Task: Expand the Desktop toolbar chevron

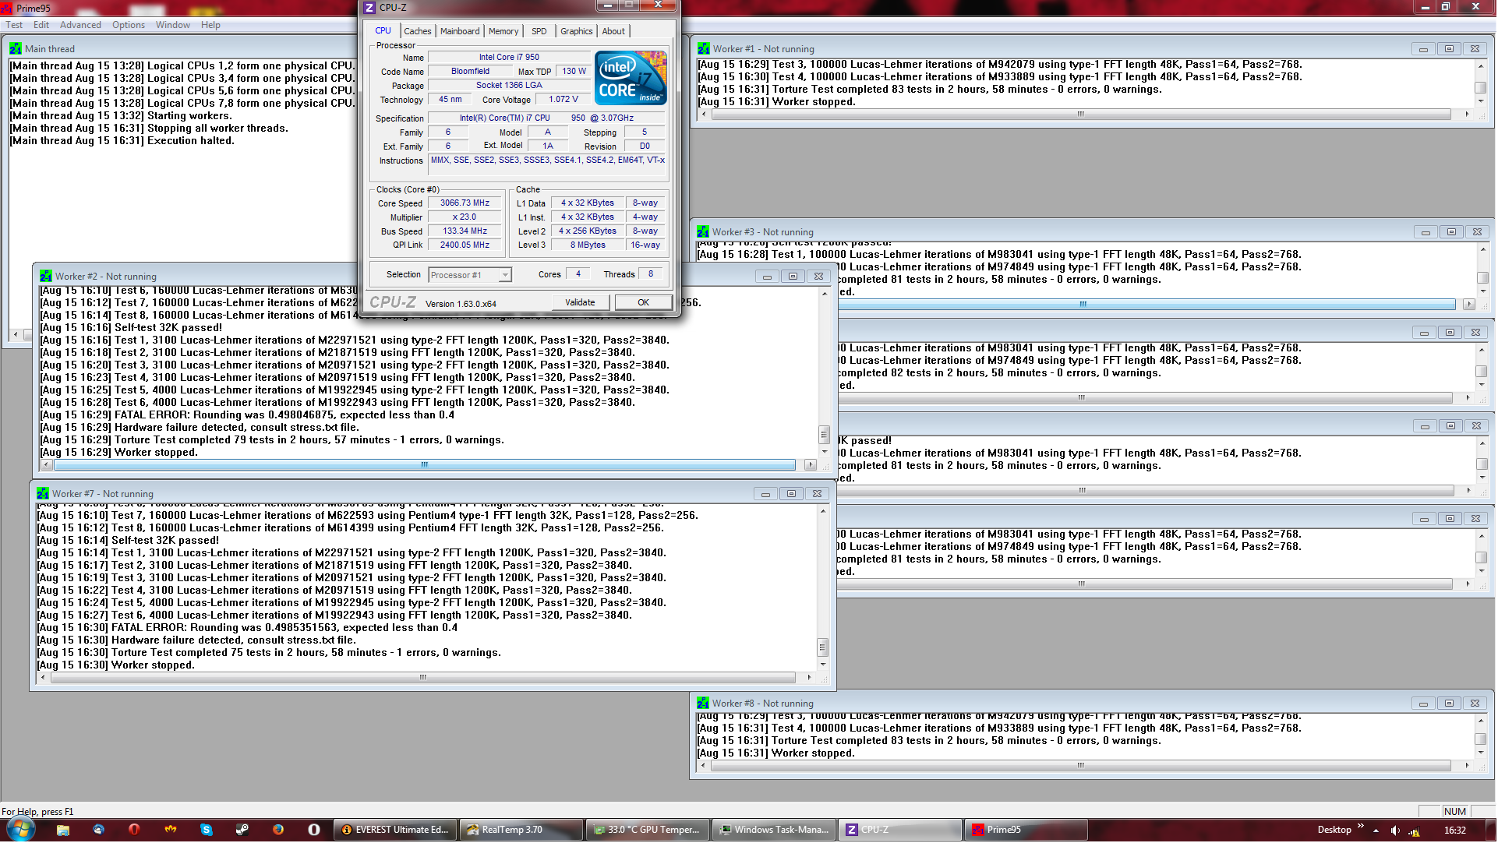Action: [x=1361, y=827]
